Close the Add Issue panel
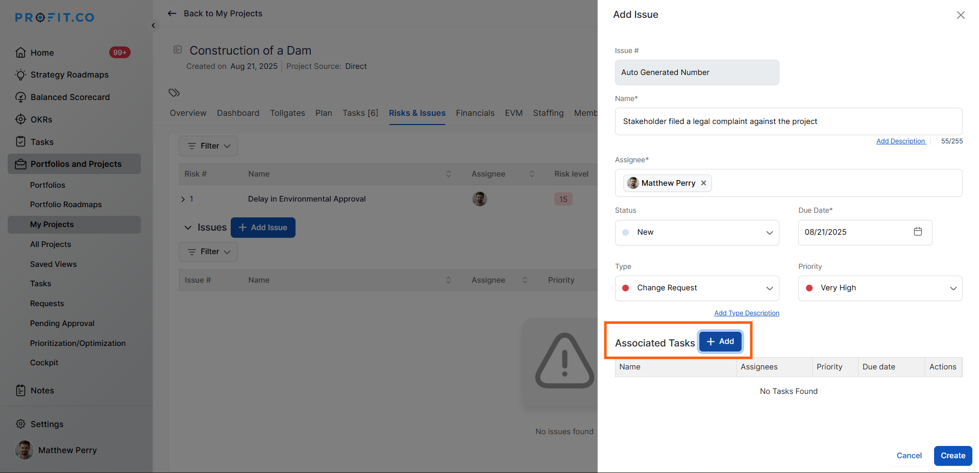 [960, 15]
